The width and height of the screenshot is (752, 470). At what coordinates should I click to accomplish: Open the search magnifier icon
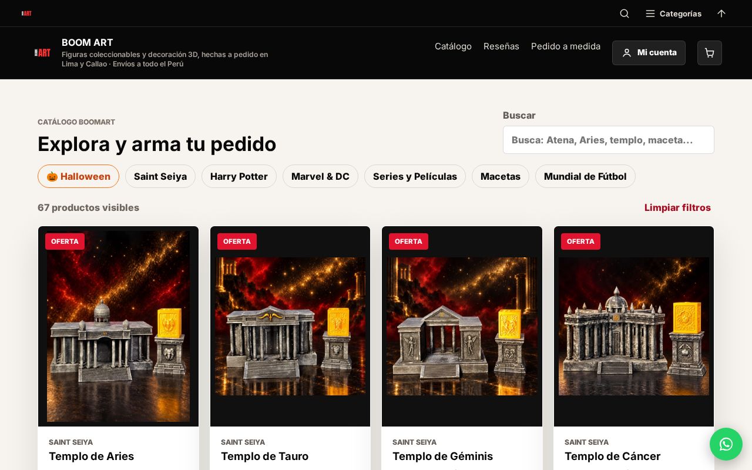pos(625,14)
